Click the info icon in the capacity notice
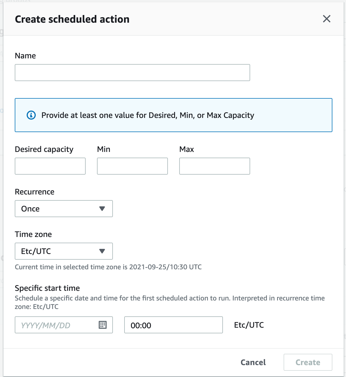 coord(31,115)
